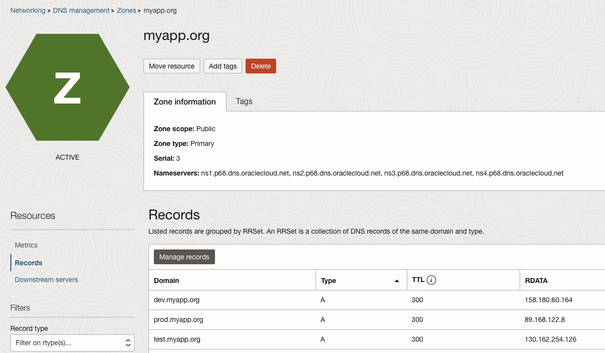Select the Zone information tab

click(184, 102)
